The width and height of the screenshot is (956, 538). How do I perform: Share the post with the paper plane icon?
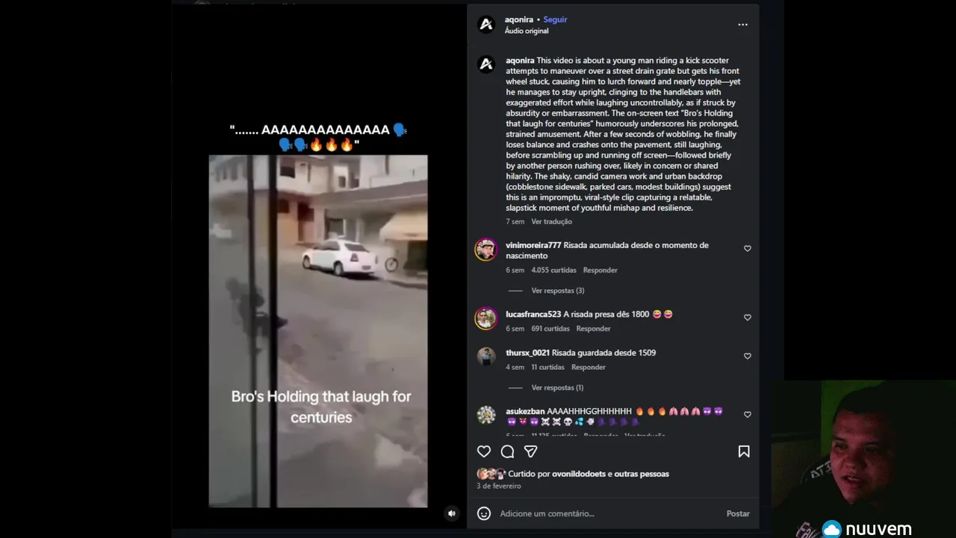point(530,451)
